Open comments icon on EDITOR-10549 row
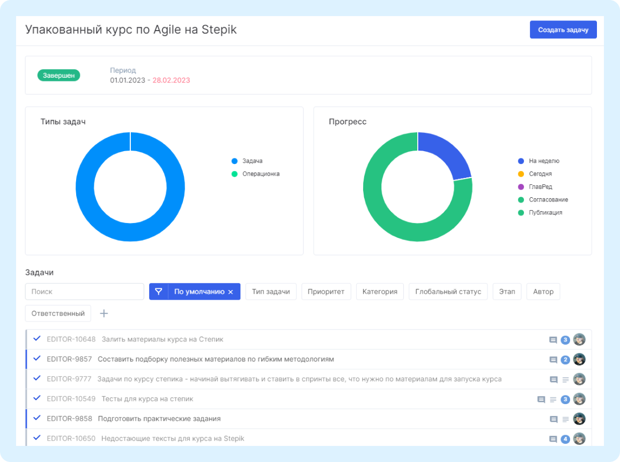Screen dimensions: 620x462 tap(541, 399)
